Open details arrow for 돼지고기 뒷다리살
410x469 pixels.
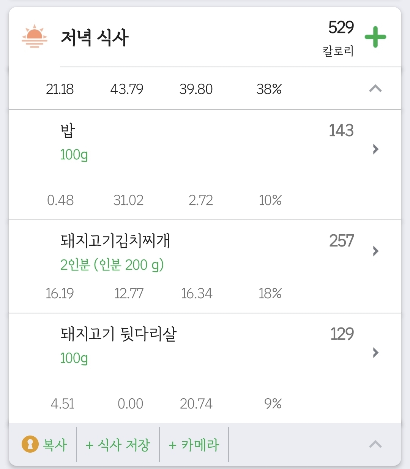pos(375,353)
